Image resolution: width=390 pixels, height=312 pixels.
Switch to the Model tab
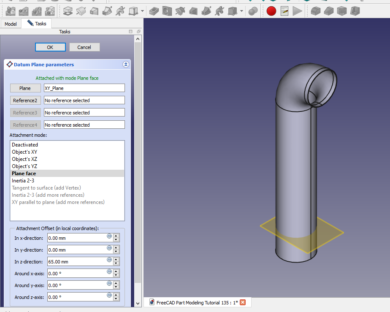click(x=11, y=24)
